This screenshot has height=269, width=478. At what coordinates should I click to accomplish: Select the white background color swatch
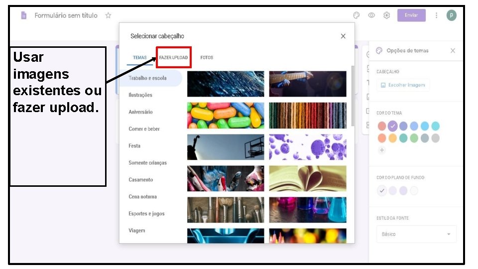414,191
